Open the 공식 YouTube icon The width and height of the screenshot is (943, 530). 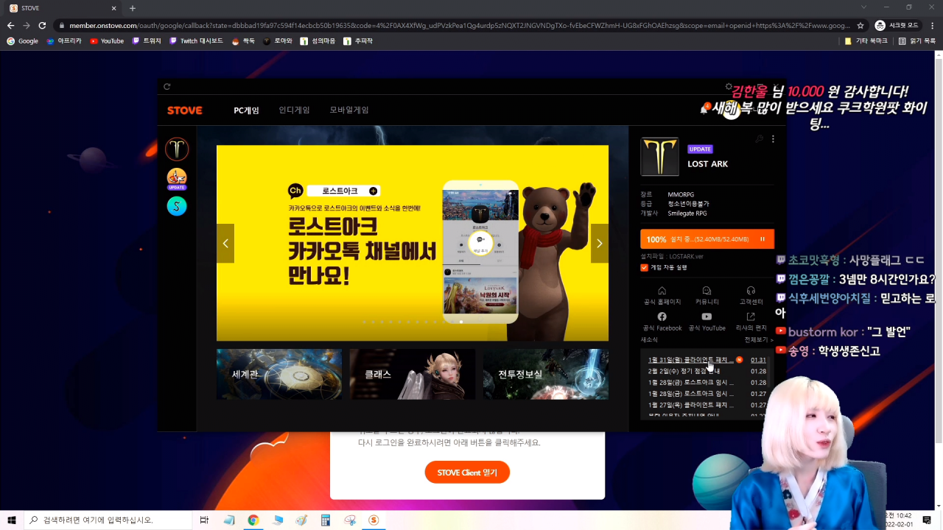[x=707, y=317]
